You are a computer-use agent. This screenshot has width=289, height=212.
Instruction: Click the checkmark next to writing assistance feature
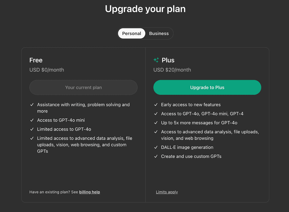click(x=32, y=105)
